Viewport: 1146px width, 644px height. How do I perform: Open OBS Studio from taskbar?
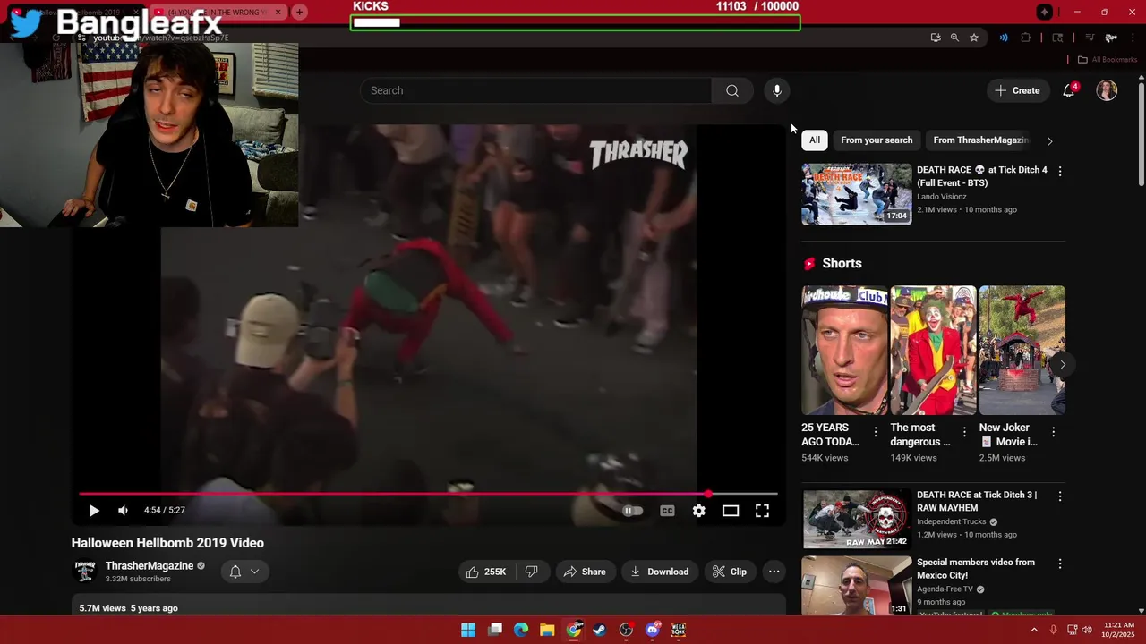(x=626, y=631)
